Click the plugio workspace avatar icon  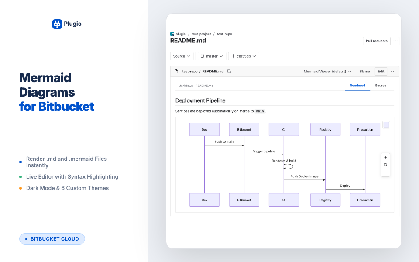pos(172,34)
